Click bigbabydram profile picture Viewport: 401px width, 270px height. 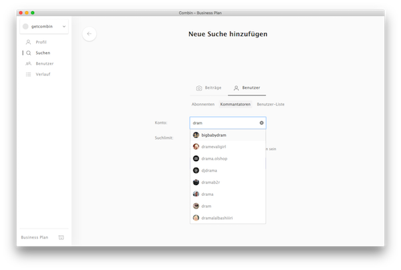click(x=196, y=135)
